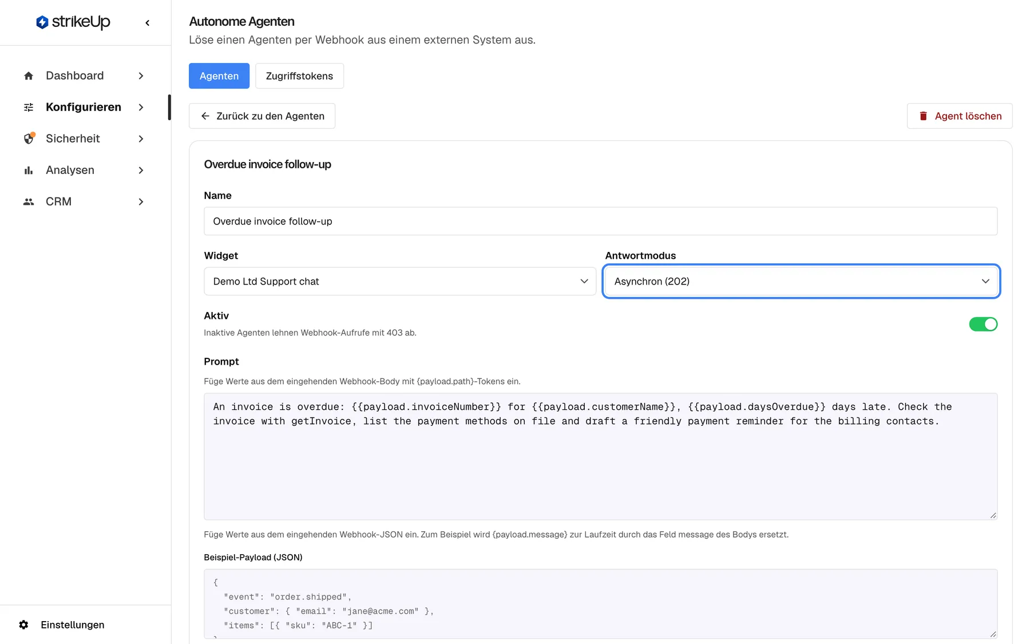The image size is (1030, 644).
Task: Open Dashboard in the sidebar
Action: point(84,76)
